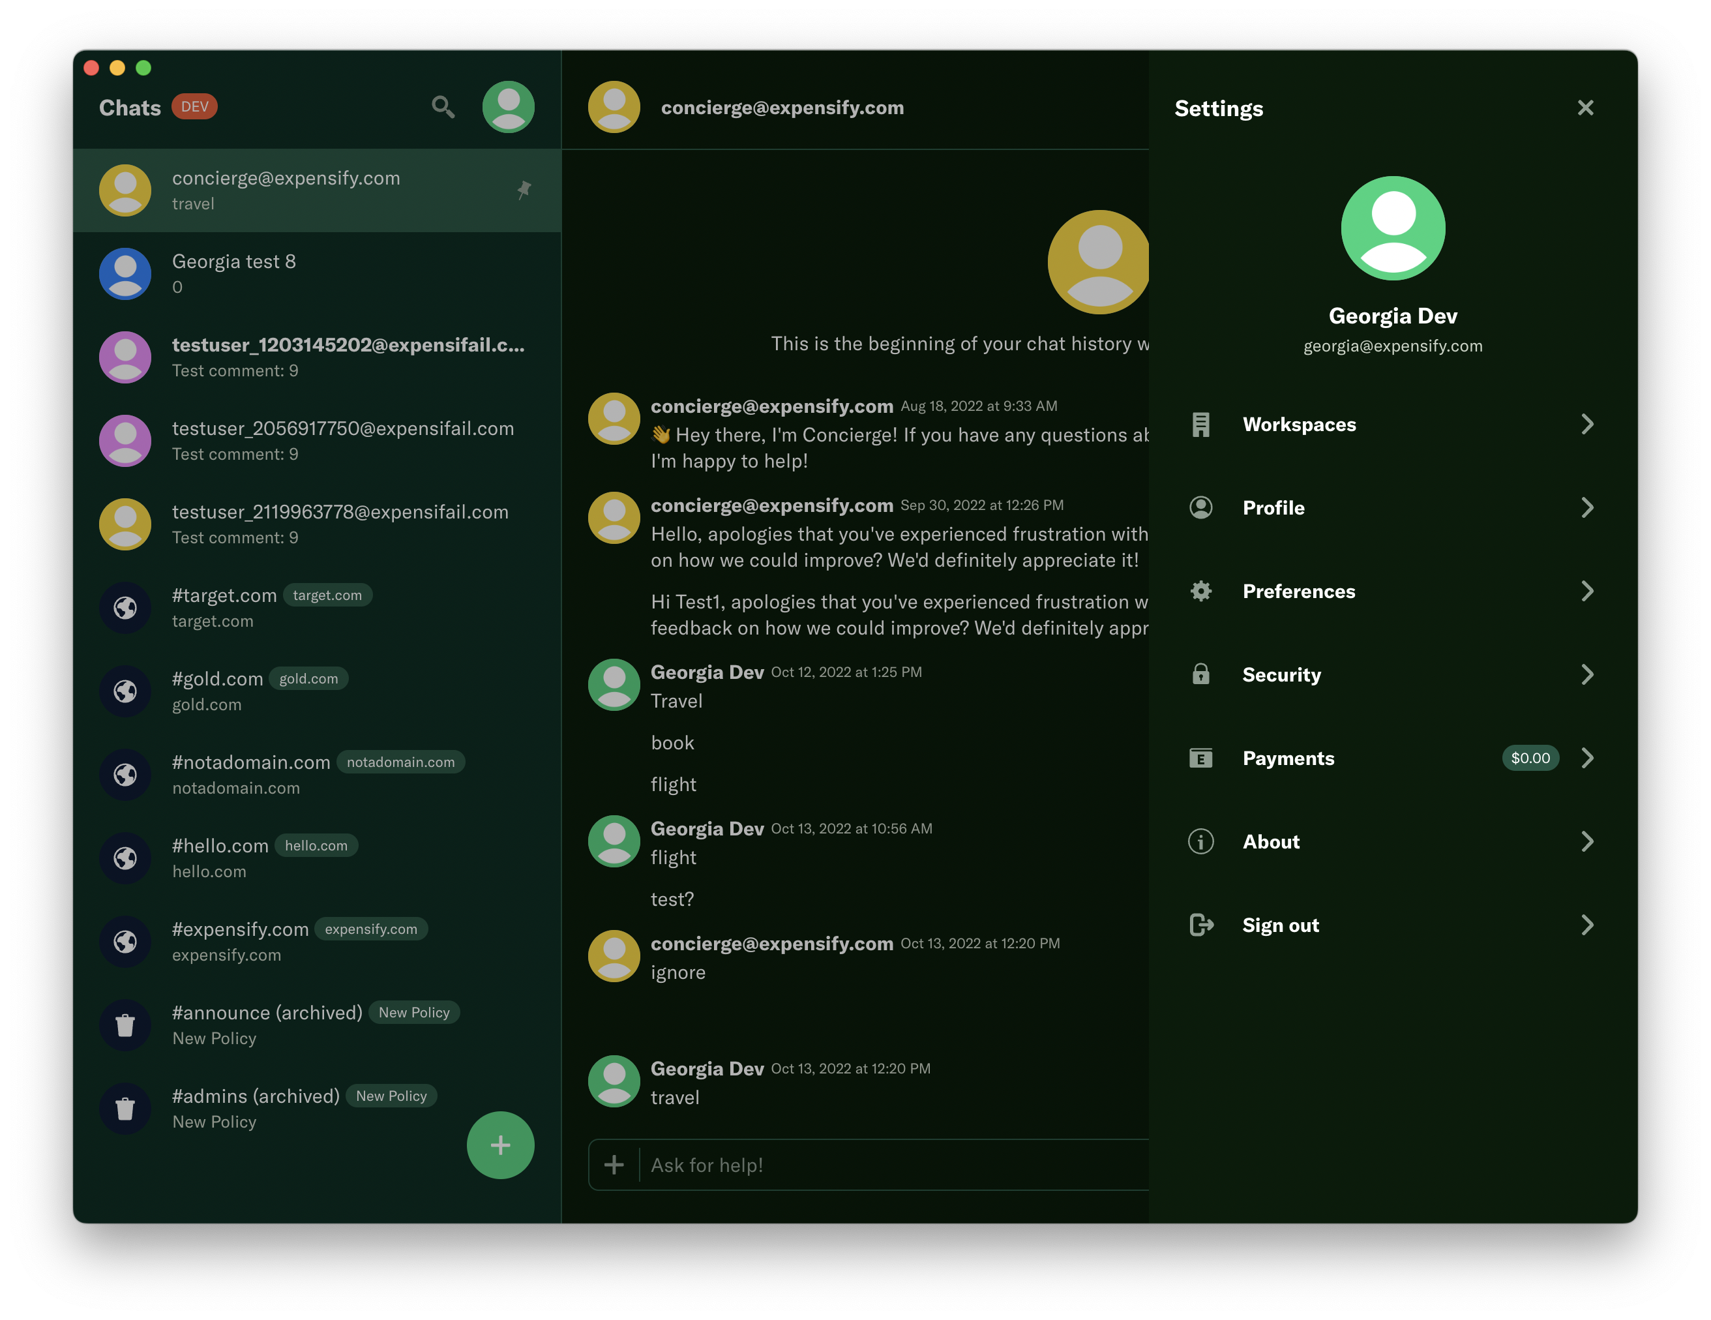Open the Security settings item

click(1281, 674)
